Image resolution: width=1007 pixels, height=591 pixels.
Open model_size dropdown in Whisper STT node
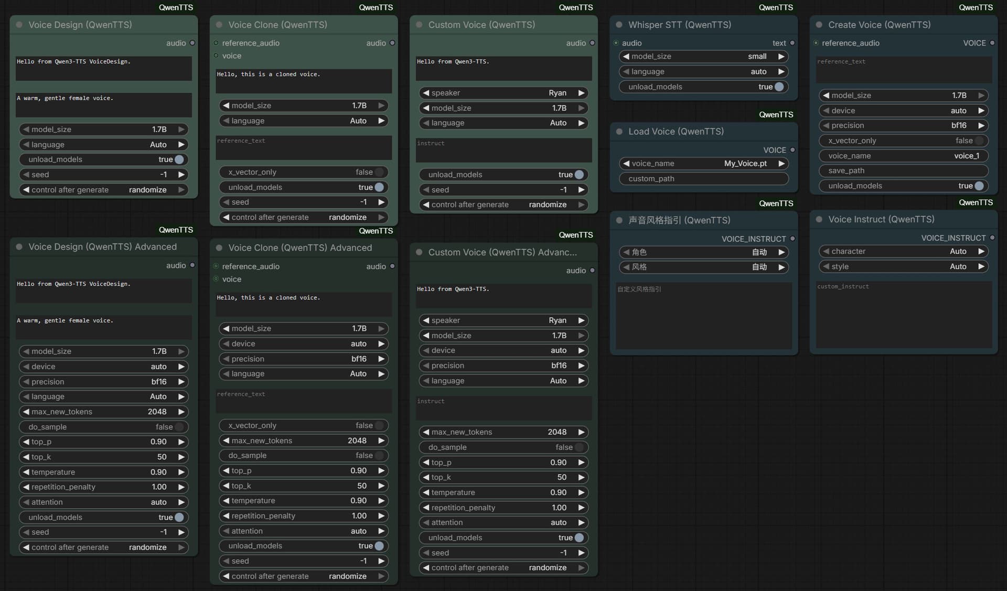click(704, 57)
